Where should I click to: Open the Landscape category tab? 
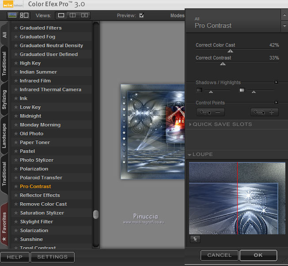coord(4,136)
